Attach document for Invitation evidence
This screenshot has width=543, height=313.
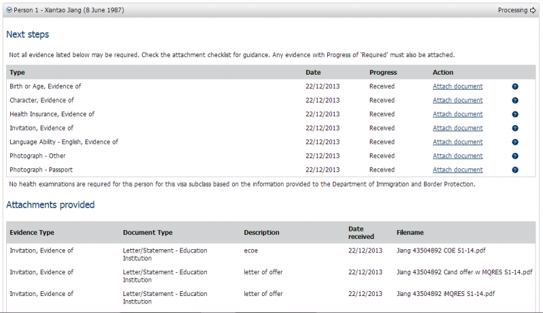coord(457,128)
